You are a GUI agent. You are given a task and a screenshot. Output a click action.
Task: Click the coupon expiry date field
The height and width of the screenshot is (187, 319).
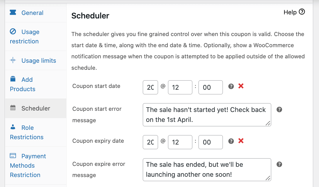coord(150,142)
